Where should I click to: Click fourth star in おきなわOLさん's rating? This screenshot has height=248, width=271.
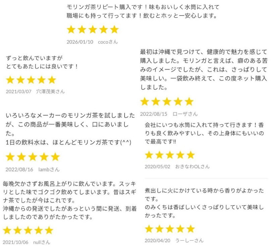coord(180,155)
